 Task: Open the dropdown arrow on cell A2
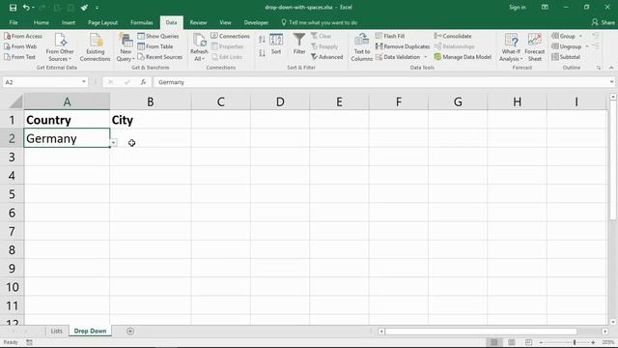(114, 142)
